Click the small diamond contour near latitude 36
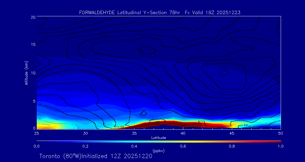Screen dimensions: 305x162 (x=144, y=113)
